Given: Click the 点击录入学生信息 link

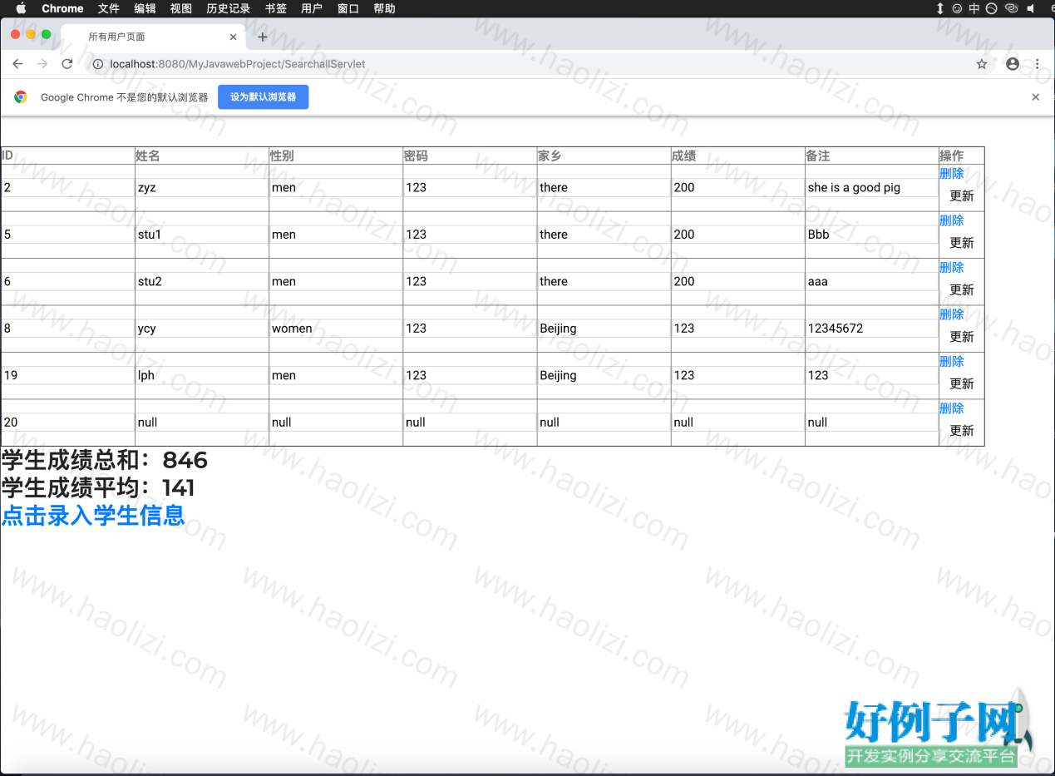Looking at the screenshot, I should point(93,516).
